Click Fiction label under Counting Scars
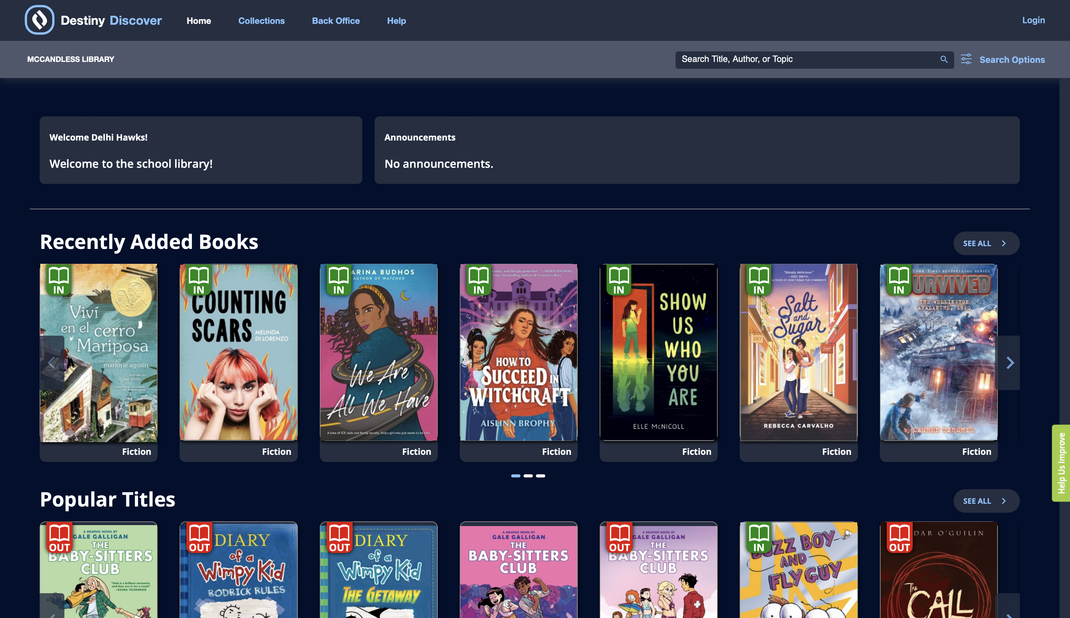 (x=276, y=452)
